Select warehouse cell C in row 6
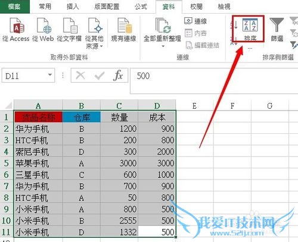The height and width of the screenshot is (242, 298). (x=82, y=175)
